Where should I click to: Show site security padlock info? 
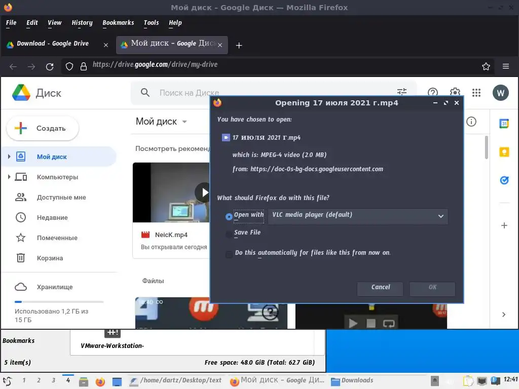[x=84, y=66]
